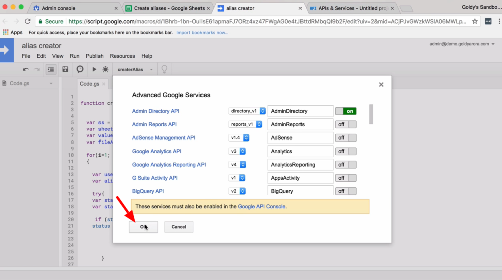
Task: Open admin account dropdown menu
Action: click(x=462, y=44)
